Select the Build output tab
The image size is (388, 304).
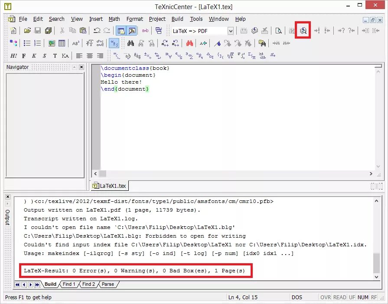[x=50, y=284]
